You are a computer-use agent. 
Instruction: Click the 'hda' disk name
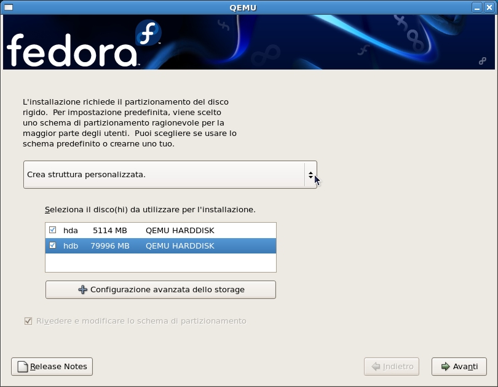(x=71, y=230)
